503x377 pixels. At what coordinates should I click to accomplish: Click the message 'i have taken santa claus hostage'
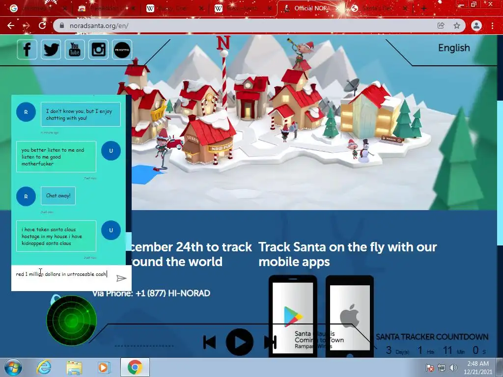(56, 236)
